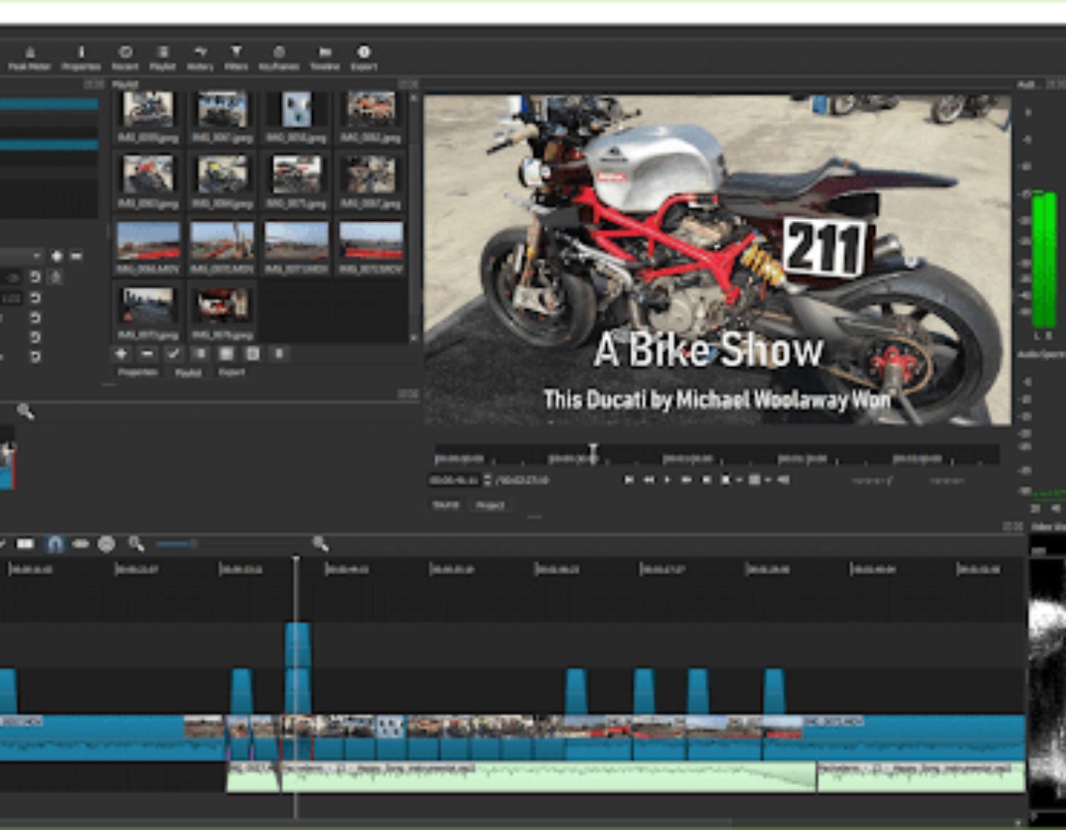
Task: Zoom in the timeline with magnifier icon
Action: [x=321, y=543]
